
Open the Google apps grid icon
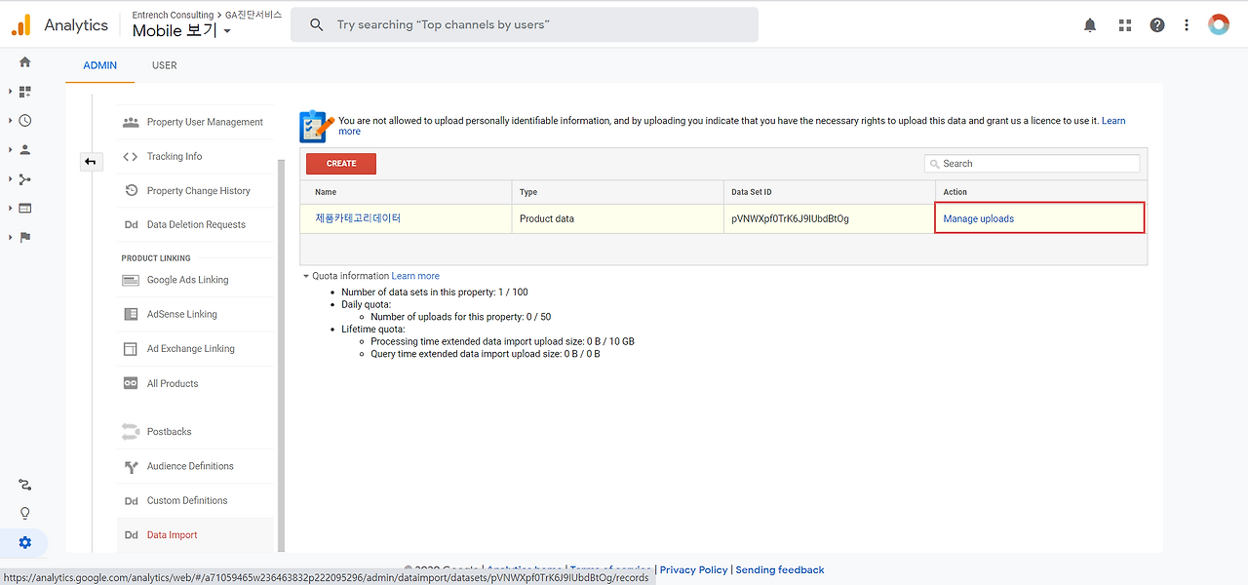point(1124,25)
